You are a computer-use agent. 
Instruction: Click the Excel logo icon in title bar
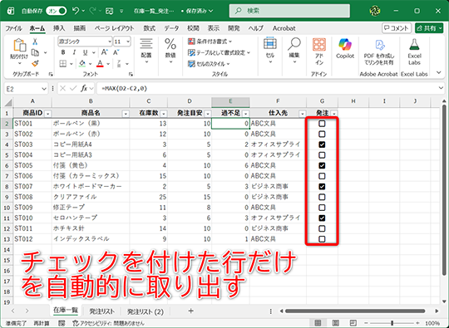[x=11, y=11]
